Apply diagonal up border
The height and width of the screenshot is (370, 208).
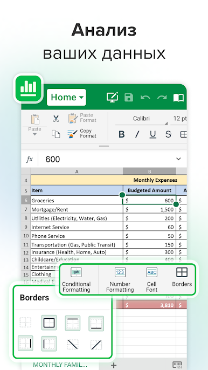[x=96, y=345]
